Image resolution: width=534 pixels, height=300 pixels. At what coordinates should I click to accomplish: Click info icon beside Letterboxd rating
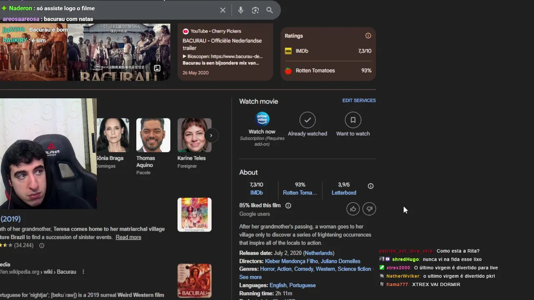(370, 186)
